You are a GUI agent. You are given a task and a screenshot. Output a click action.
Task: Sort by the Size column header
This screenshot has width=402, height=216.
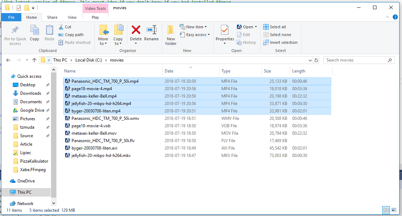point(276,71)
